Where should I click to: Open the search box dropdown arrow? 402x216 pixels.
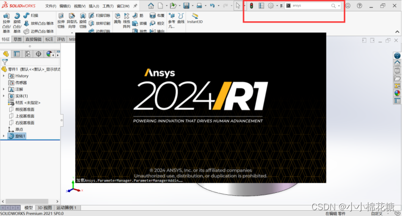tap(339, 6)
